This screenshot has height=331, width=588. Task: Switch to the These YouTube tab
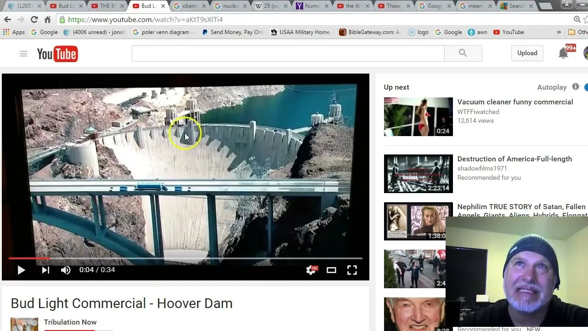coord(395,6)
